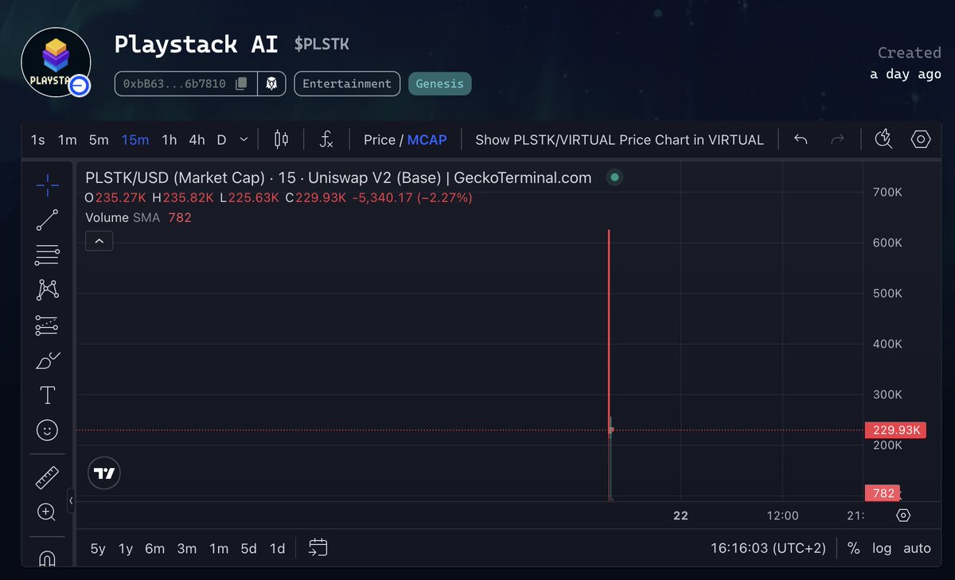Open chart settings hexagon icon in toolbar
Image resolution: width=955 pixels, height=580 pixels.
(x=921, y=139)
